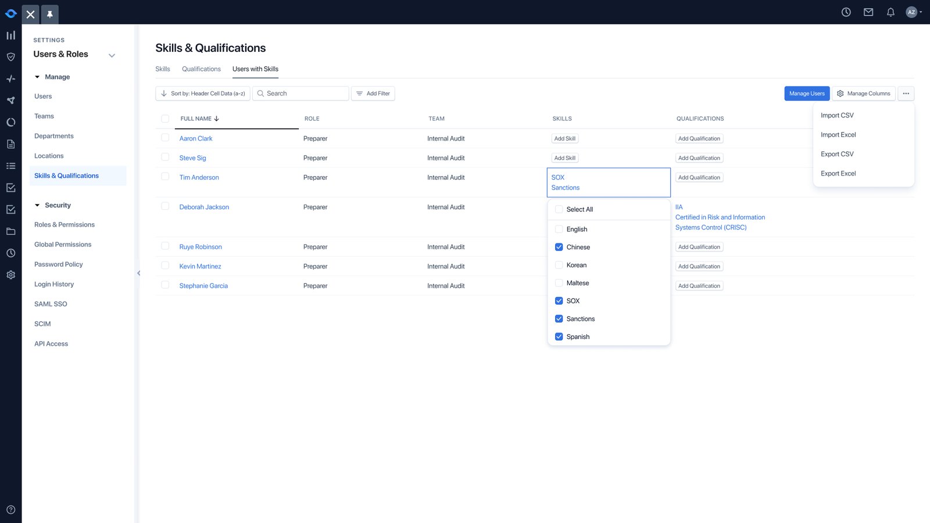Click the AuditBoard logo icon
930x523 pixels.
(10, 13)
